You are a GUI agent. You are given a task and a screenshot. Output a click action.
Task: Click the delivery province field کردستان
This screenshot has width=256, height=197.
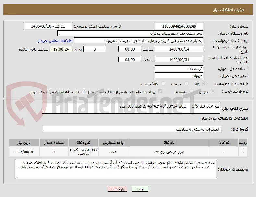(x=179, y=68)
